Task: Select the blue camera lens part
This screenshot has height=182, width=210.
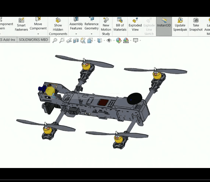Action: (x=42, y=89)
